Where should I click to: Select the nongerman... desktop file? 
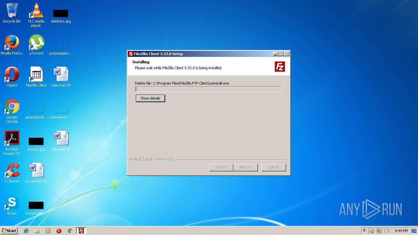tap(36, 208)
